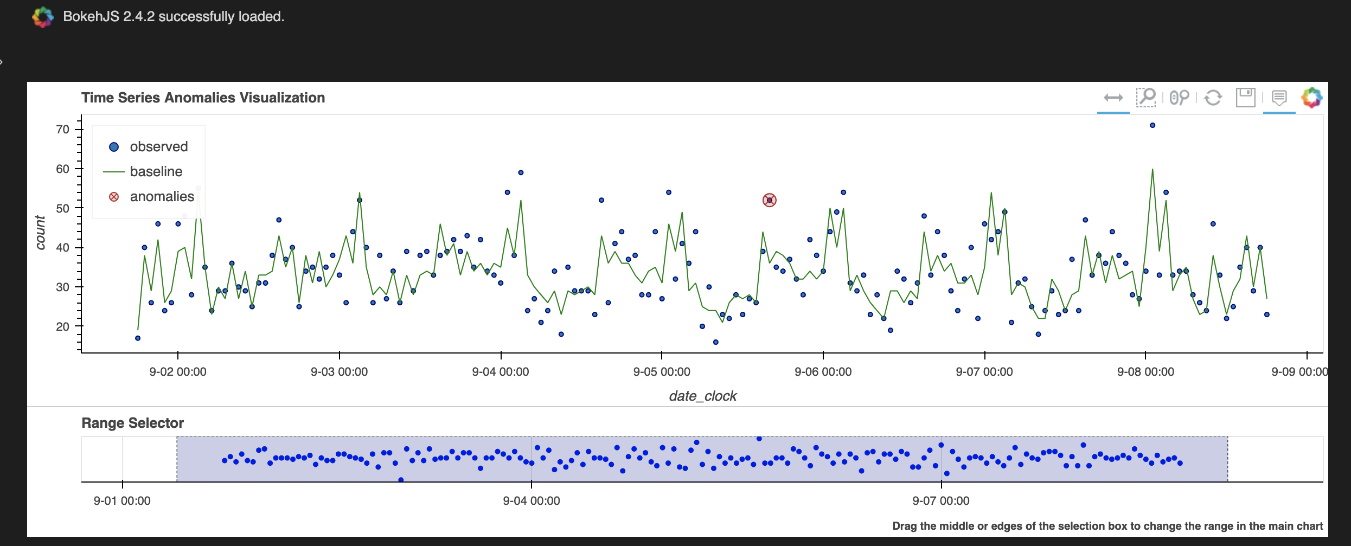
Task: Expand the collapsed cell chevron at left edge
Action: click(x=2, y=62)
